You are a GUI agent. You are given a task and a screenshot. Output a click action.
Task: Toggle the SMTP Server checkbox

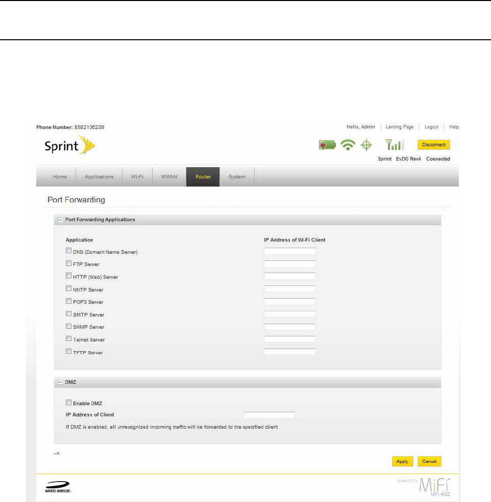click(68, 313)
